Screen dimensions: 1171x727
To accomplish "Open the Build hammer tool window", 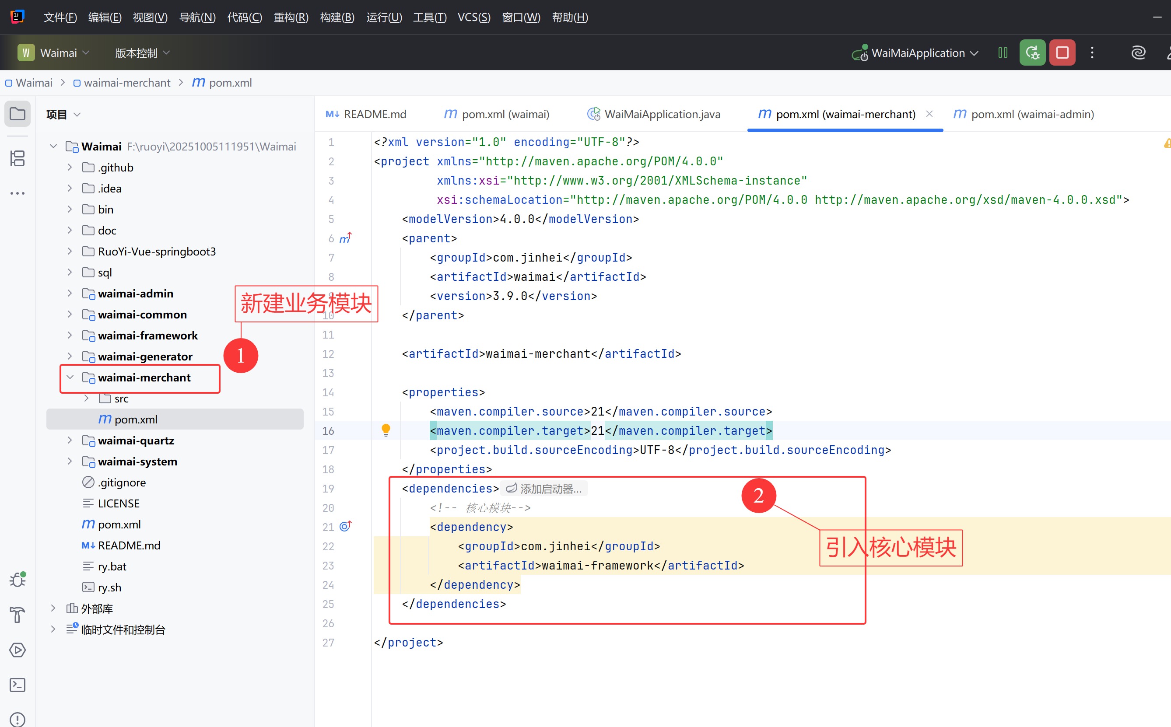I will (18, 615).
